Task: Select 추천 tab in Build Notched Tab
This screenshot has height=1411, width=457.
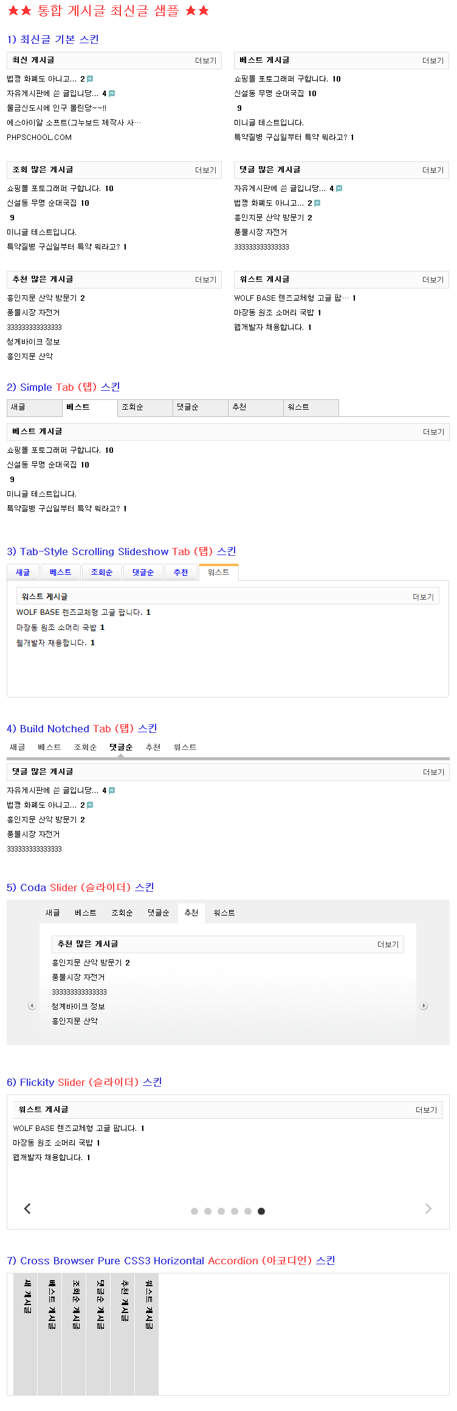Action: (x=153, y=747)
